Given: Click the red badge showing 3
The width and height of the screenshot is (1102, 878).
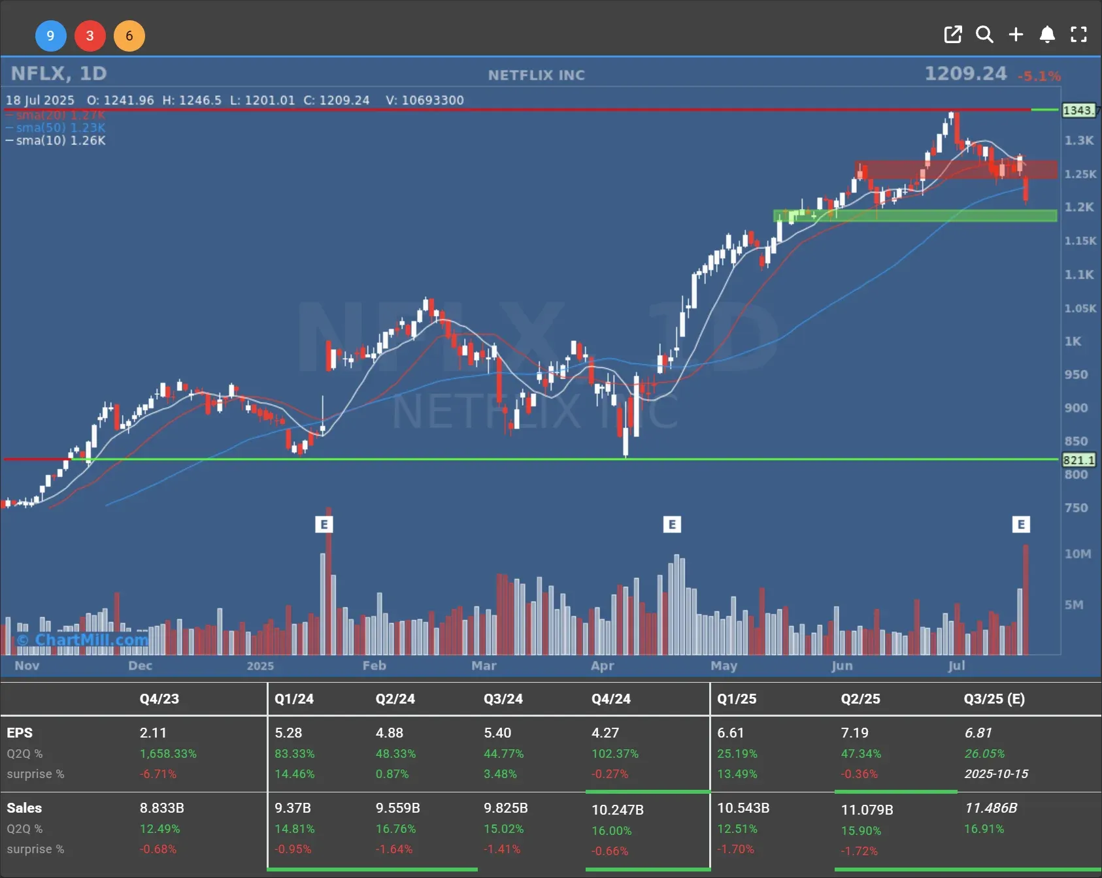Looking at the screenshot, I should pos(90,36).
